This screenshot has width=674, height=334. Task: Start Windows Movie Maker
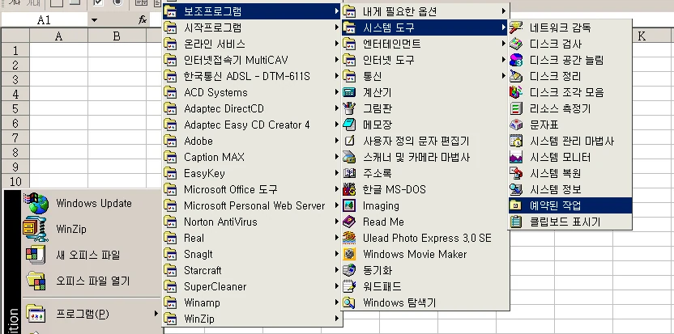click(x=425, y=254)
